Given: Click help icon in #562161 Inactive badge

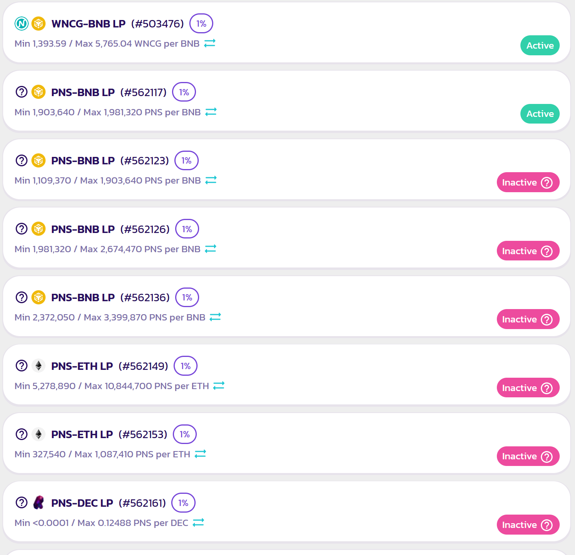Looking at the screenshot, I should (547, 525).
